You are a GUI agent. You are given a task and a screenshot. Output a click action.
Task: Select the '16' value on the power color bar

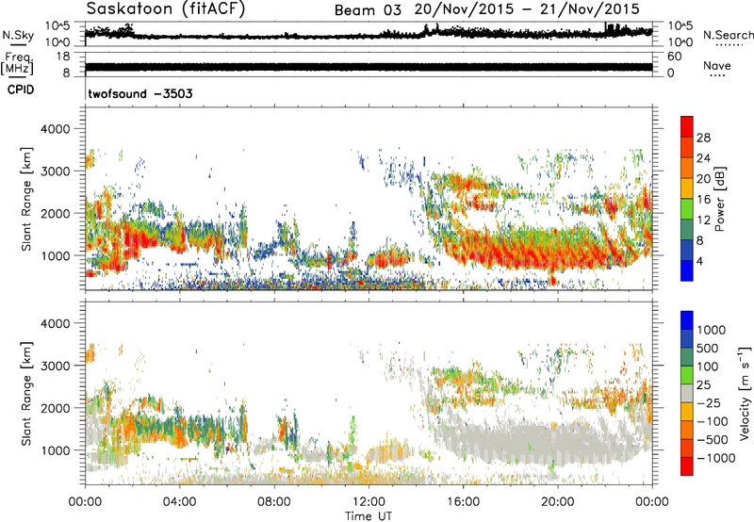[x=703, y=200]
